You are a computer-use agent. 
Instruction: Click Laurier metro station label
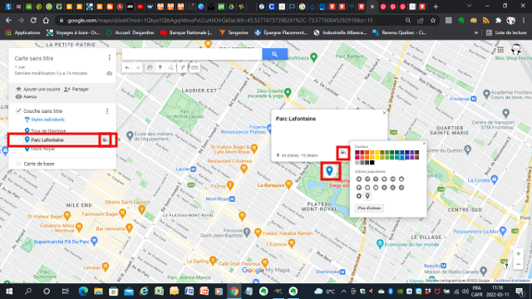[185, 169]
